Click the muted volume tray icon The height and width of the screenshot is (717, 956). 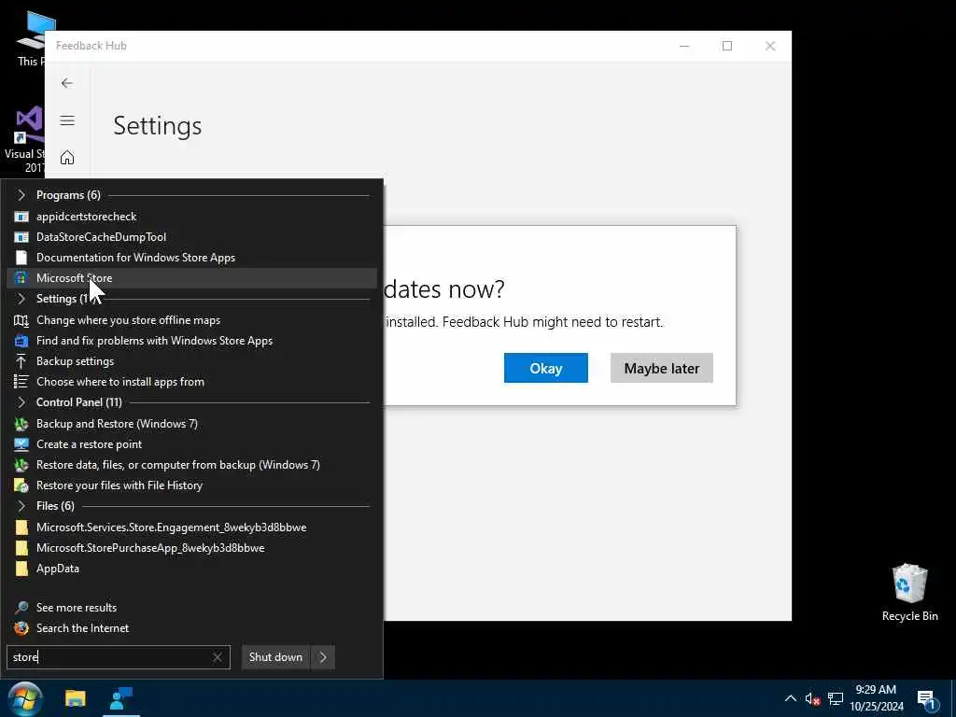tap(812, 698)
